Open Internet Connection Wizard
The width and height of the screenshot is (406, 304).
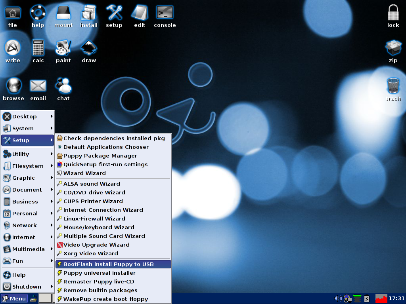[x=113, y=210]
